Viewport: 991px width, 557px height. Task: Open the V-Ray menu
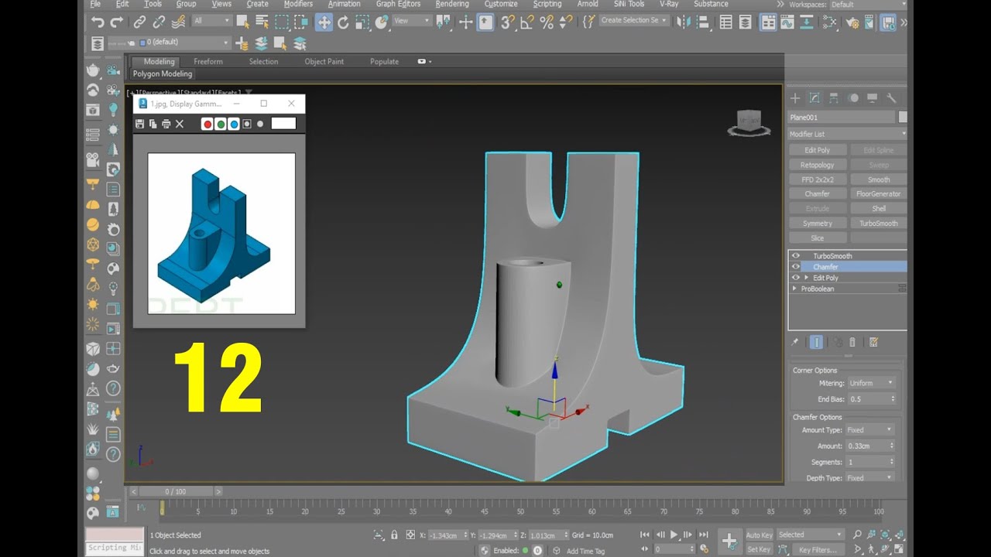click(669, 4)
